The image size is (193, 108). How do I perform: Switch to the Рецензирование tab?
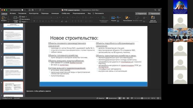[x=79, y=13]
